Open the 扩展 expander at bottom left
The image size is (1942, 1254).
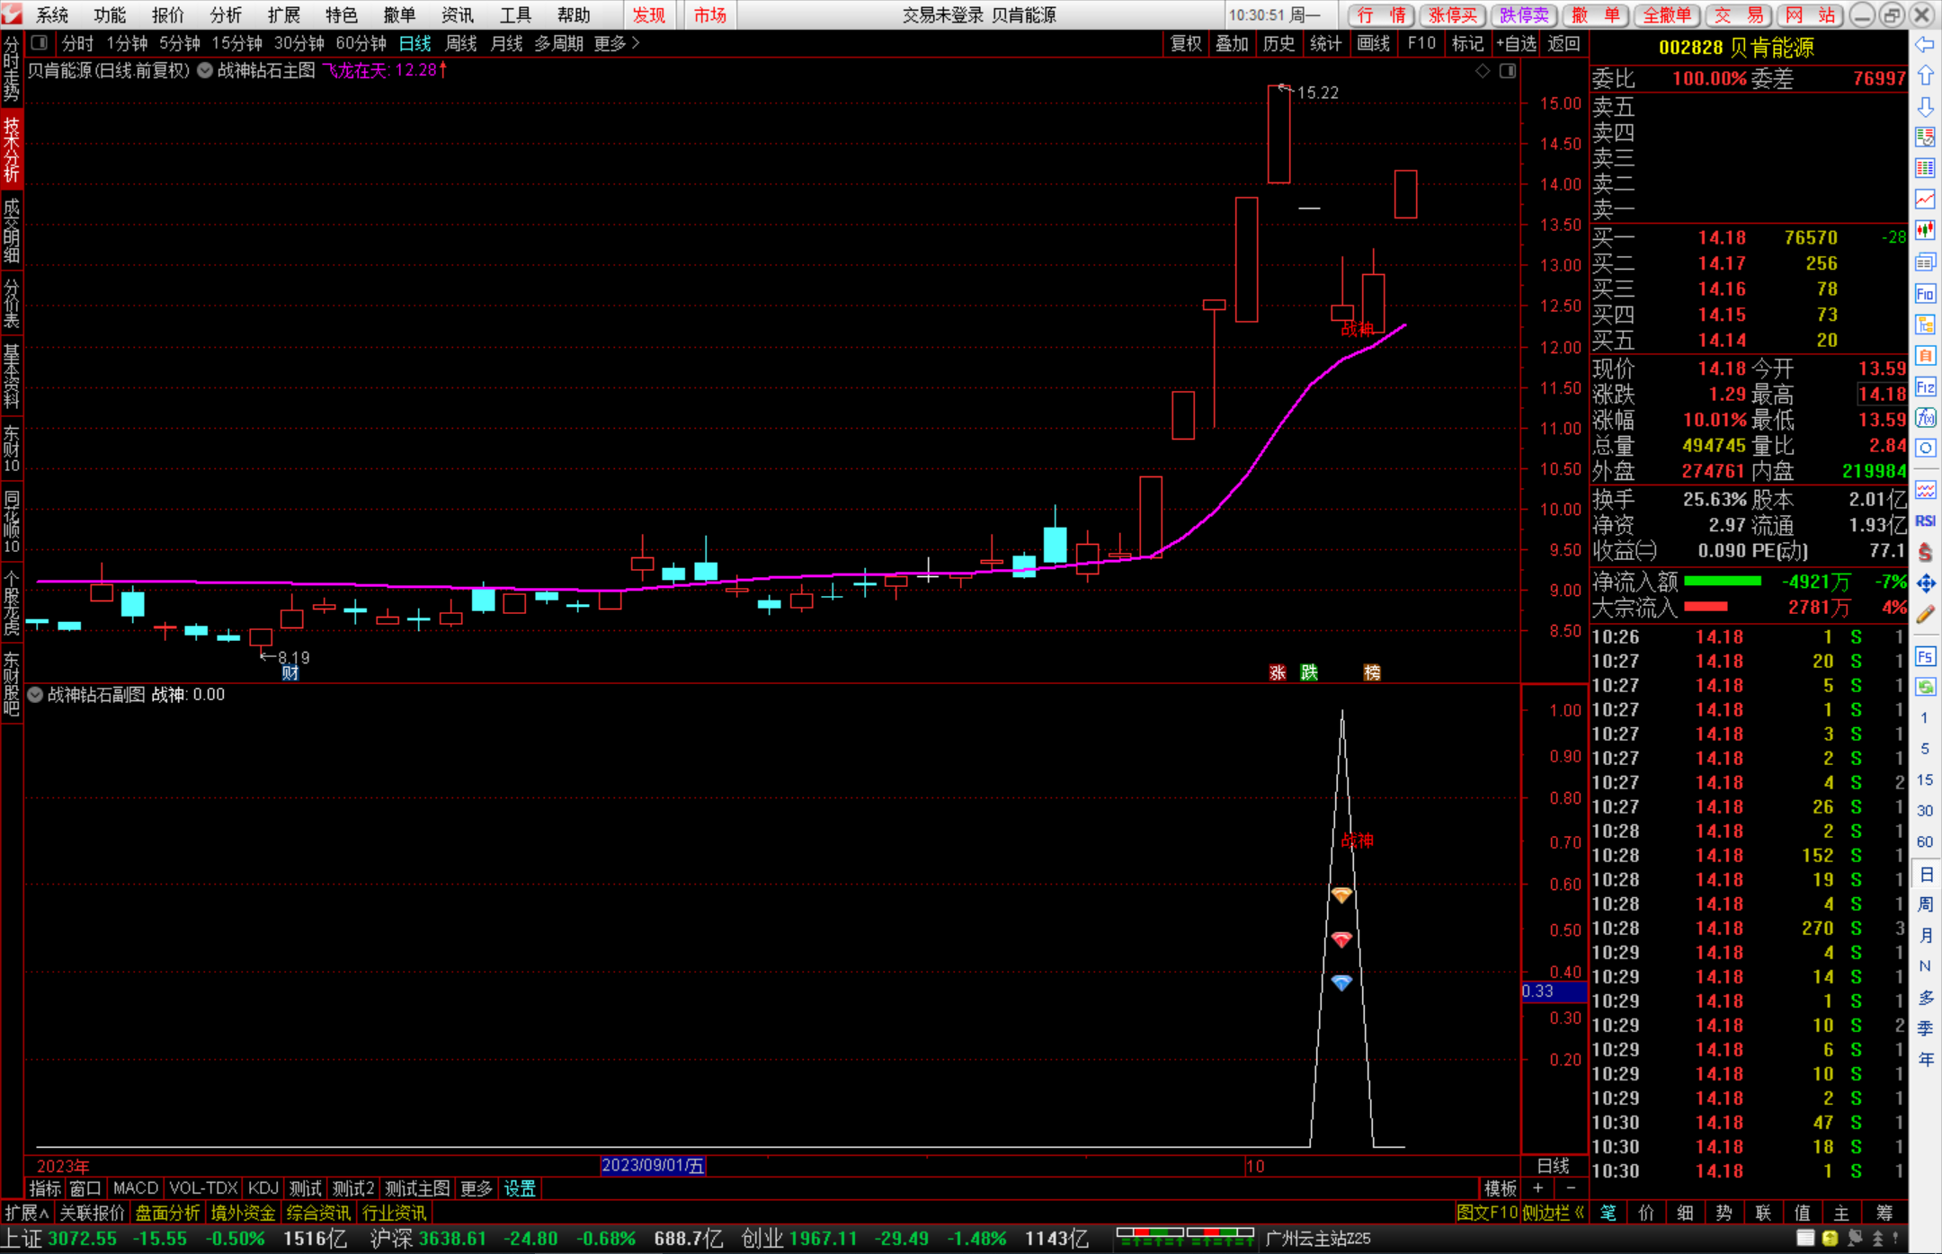point(26,1213)
